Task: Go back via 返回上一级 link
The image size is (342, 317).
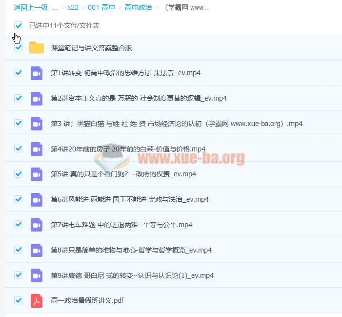Action: point(31,7)
